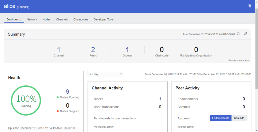Click the Summary heading
The height and width of the screenshot is (132, 258).
pos(16,34)
